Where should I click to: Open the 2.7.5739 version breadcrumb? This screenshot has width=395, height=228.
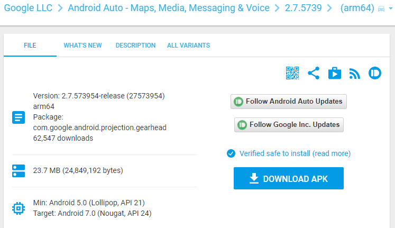[304, 8]
